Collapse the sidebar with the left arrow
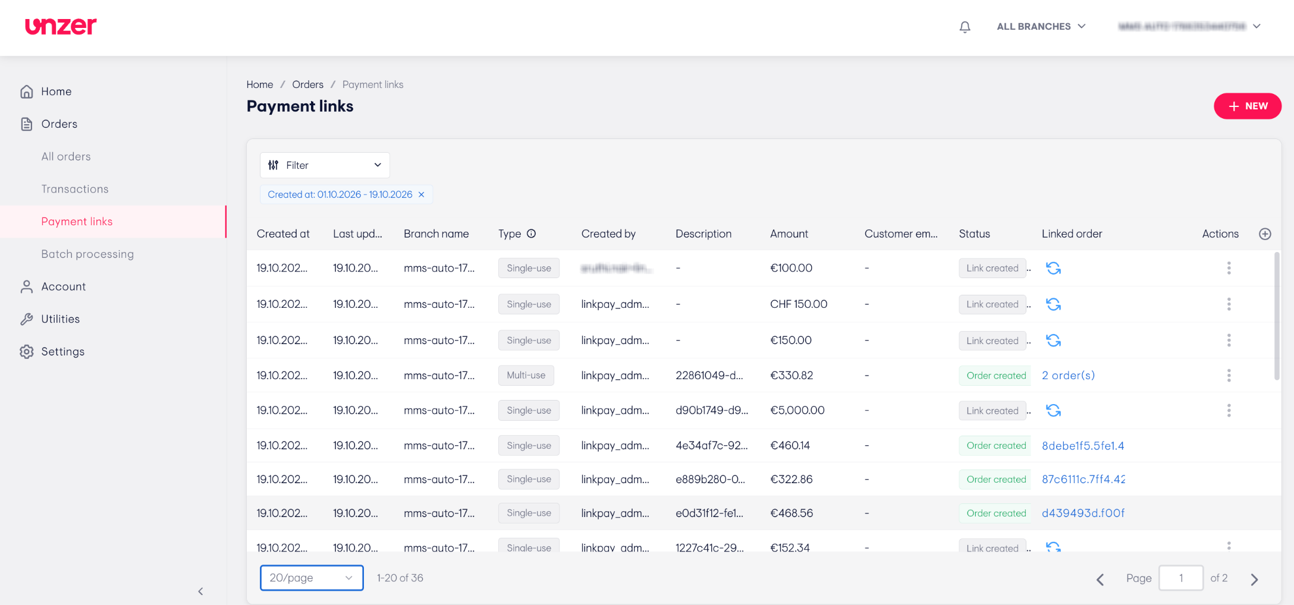This screenshot has height=605, width=1294. (x=200, y=591)
